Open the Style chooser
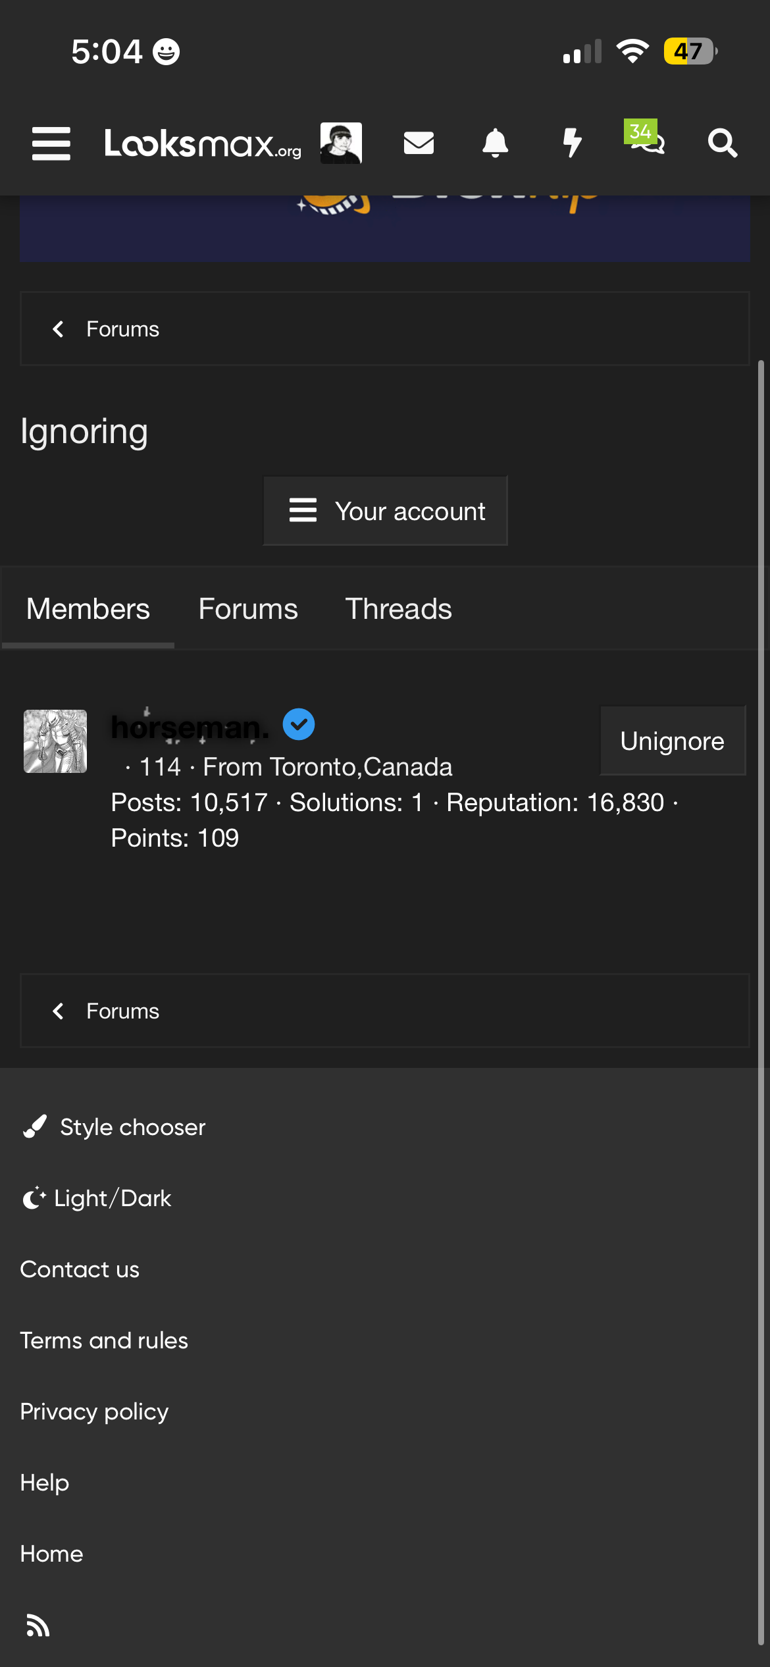Image resolution: width=770 pixels, height=1667 pixels. tap(113, 1127)
